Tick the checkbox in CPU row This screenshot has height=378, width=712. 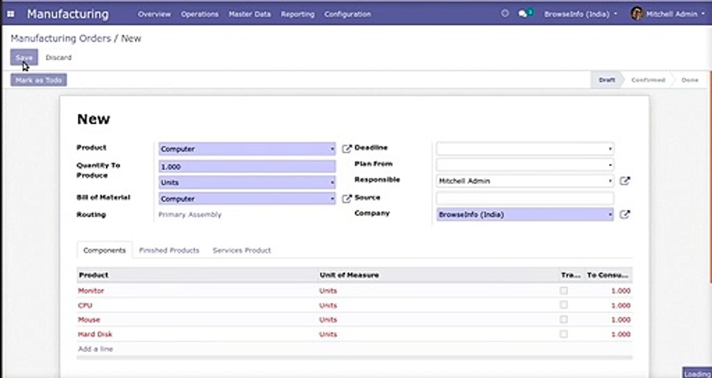(x=564, y=305)
